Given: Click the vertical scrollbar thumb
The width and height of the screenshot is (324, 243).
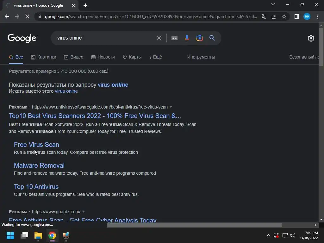Looking at the screenshot, I should (321, 47).
